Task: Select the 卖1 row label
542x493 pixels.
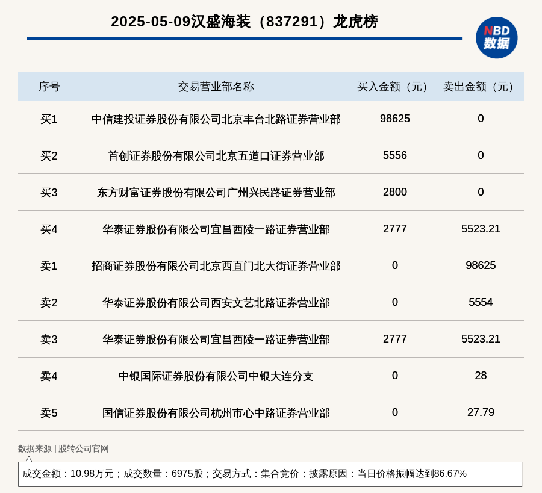Action: tap(49, 266)
